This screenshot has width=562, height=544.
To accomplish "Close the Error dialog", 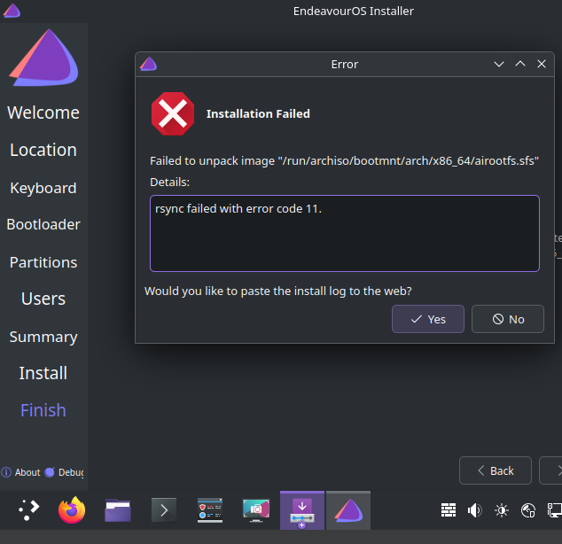I will [x=542, y=64].
